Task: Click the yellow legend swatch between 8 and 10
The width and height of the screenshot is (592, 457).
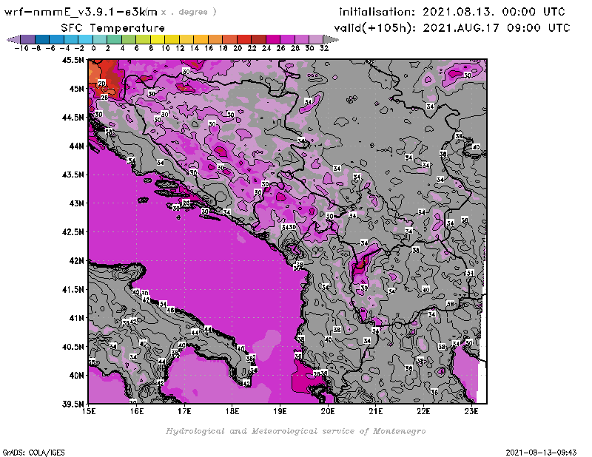Action: tap(158, 39)
